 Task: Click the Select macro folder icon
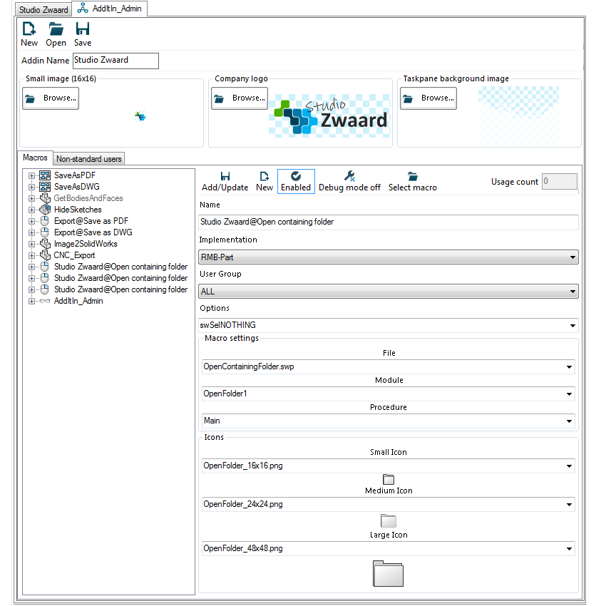[x=413, y=177]
